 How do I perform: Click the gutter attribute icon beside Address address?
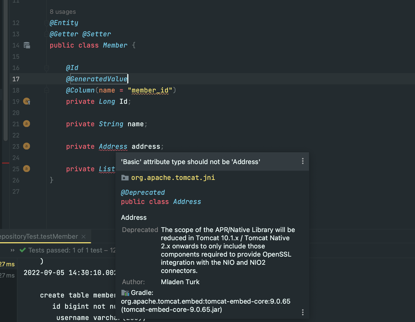pyautogui.click(x=27, y=146)
